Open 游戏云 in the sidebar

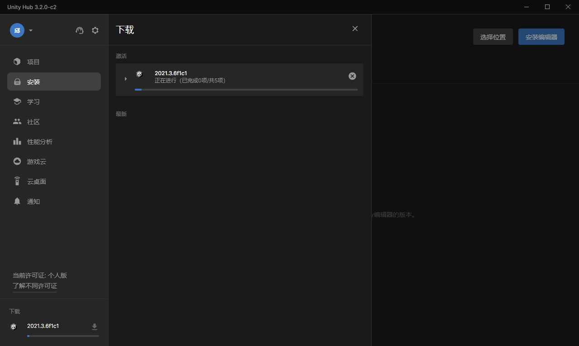(x=54, y=161)
